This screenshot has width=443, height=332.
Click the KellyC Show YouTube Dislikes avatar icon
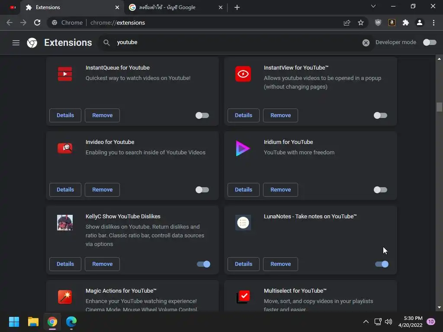(65, 223)
